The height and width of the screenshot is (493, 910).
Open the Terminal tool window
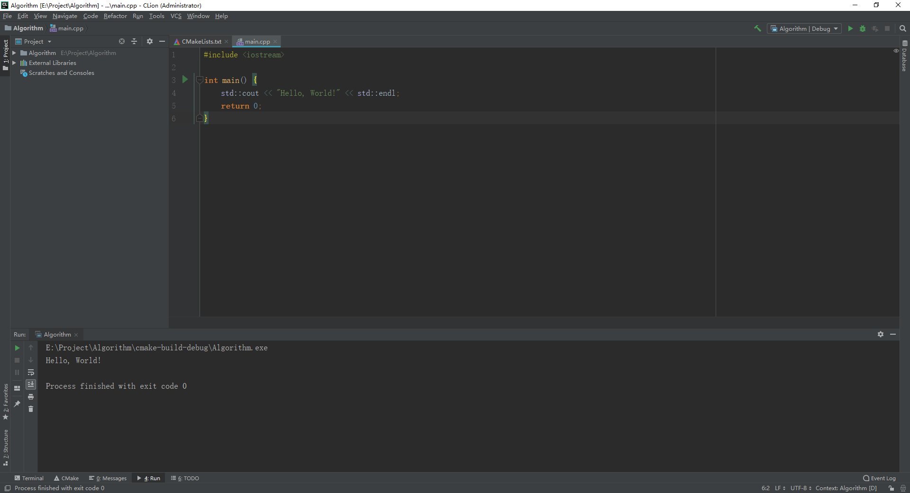coord(29,478)
